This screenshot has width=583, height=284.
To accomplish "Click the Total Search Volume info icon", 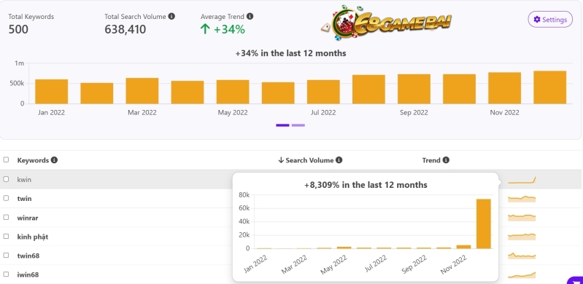I will (171, 16).
